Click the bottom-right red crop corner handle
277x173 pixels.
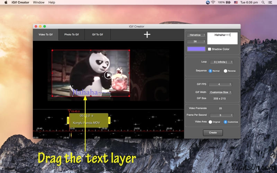(x=129, y=96)
